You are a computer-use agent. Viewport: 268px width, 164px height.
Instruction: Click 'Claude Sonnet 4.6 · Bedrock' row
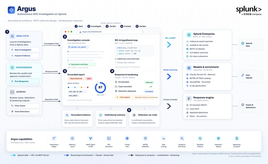[x=201, y=75]
